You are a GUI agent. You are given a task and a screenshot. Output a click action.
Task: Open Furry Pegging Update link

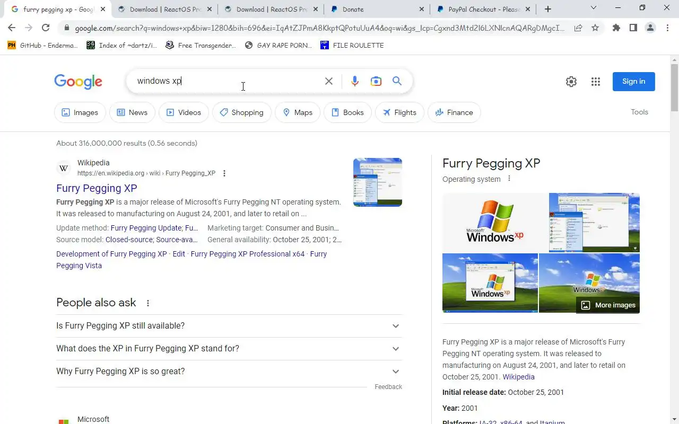(146, 228)
